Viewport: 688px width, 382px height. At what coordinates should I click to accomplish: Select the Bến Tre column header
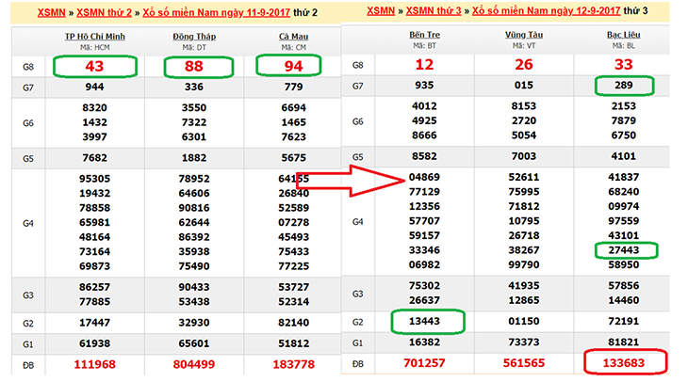tap(424, 36)
